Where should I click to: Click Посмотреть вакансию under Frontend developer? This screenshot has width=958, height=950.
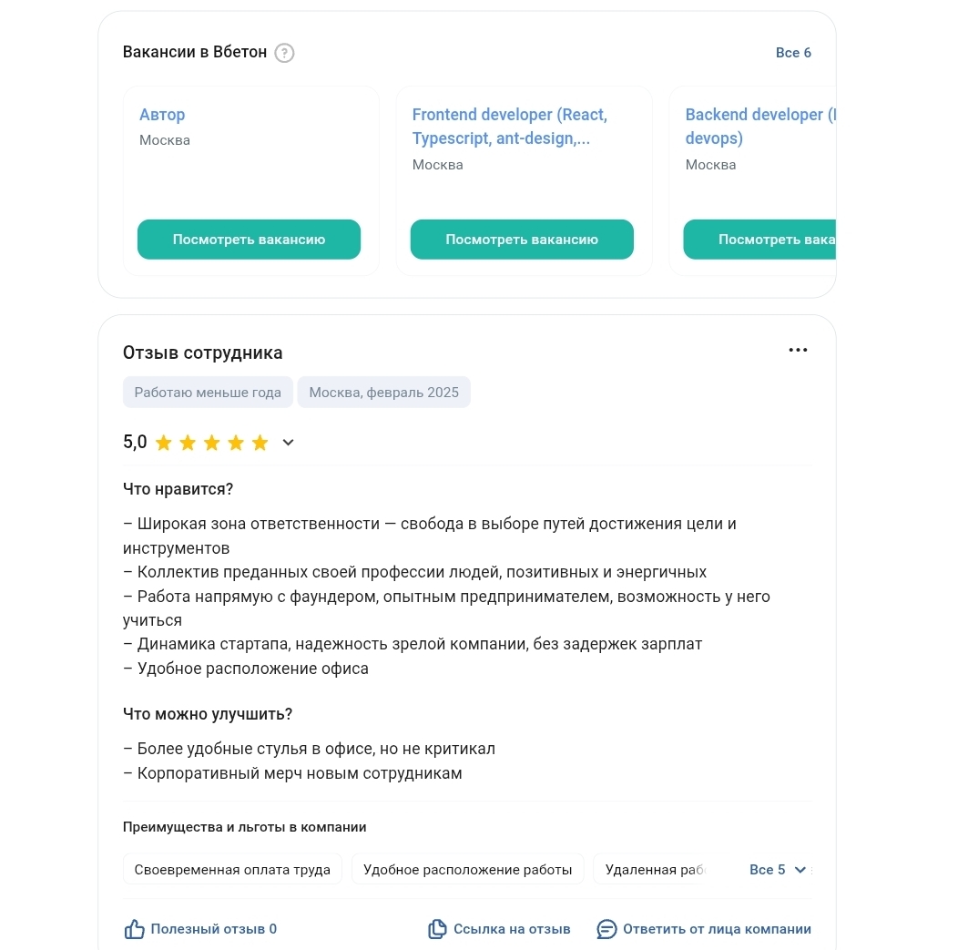(522, 239)
